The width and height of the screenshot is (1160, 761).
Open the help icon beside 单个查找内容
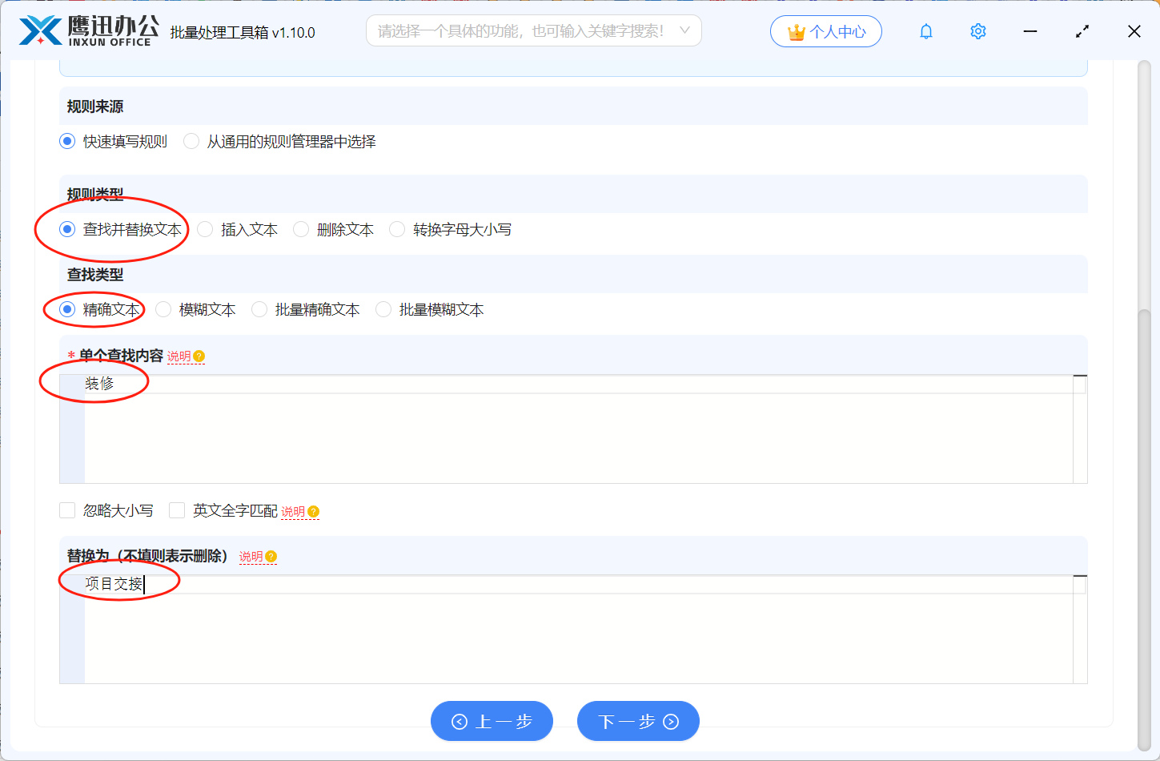(199, 356)
